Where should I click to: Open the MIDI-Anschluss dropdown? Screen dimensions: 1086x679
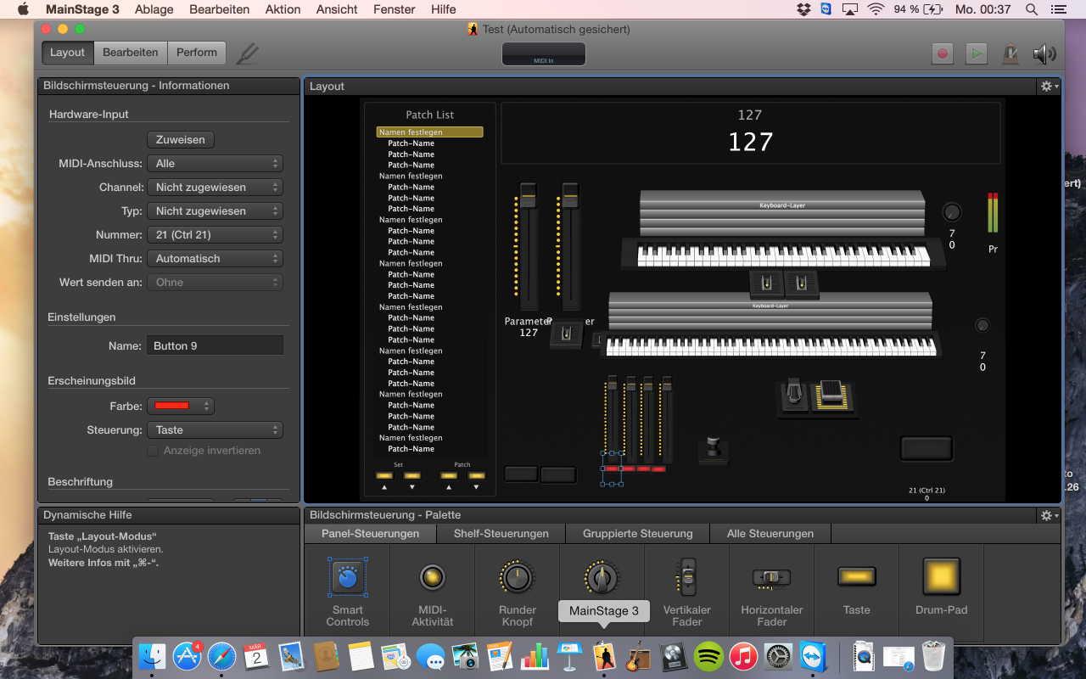point(215,164)
